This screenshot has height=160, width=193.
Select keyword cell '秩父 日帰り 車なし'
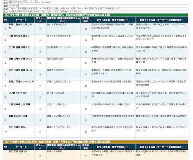[x=21, y=131]
